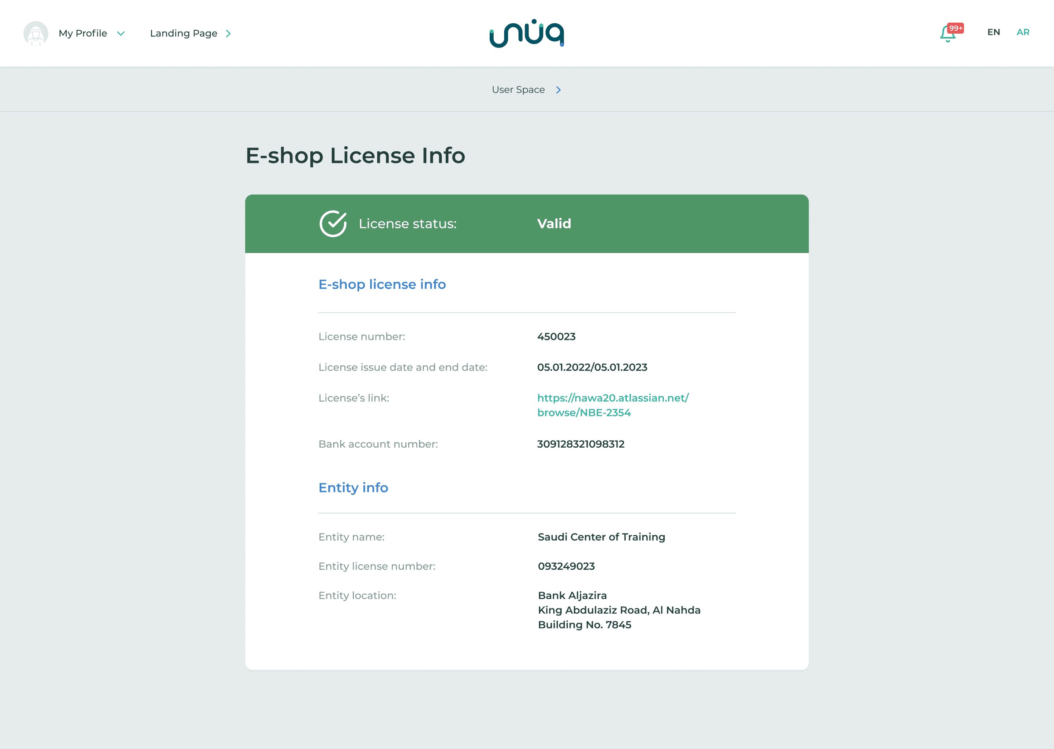Click the user avatar picture
Viewport: 1054px width, 749px height.
pyautogui.click(x=35, y=33)
